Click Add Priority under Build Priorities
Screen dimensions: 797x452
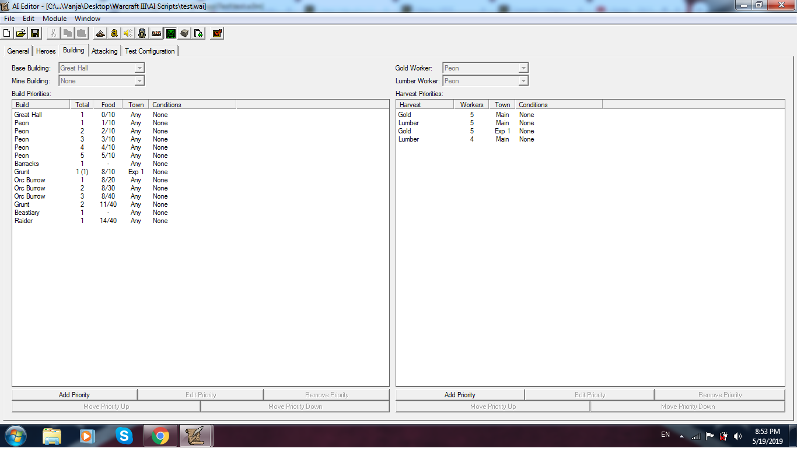[74, 395]
